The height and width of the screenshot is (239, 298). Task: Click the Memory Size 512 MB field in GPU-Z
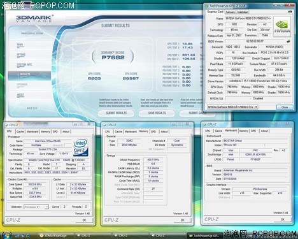pyautogui.click(x=236, y=75)
